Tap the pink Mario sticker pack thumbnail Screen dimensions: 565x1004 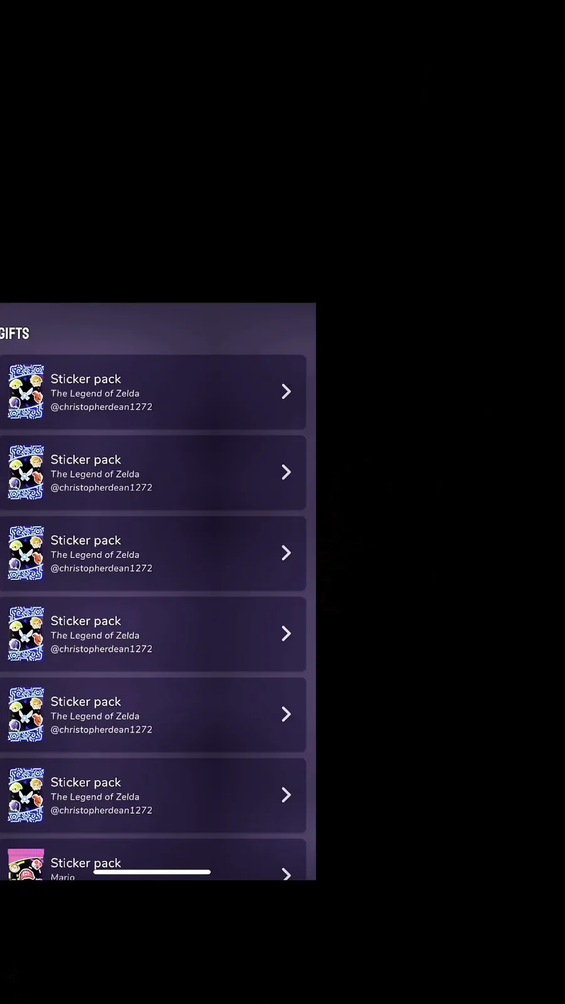pos(26,864)
